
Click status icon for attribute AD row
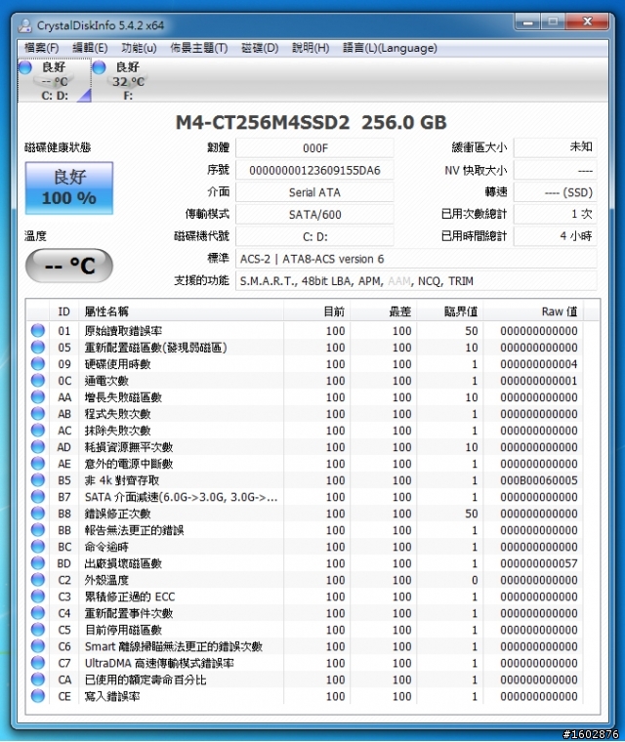point(38,446)
